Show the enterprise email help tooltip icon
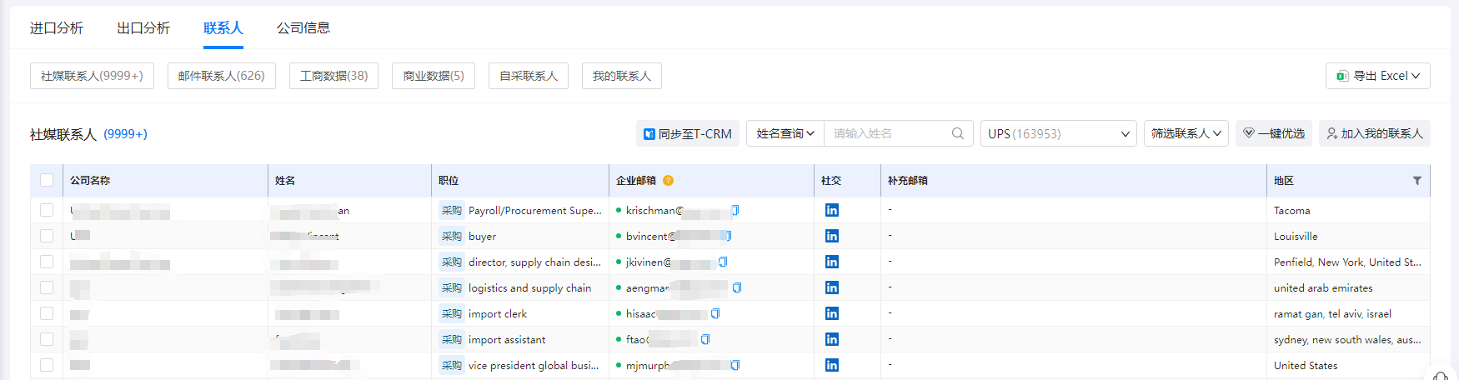This screenshot has height=380, width=1459. tap(668, 181)
